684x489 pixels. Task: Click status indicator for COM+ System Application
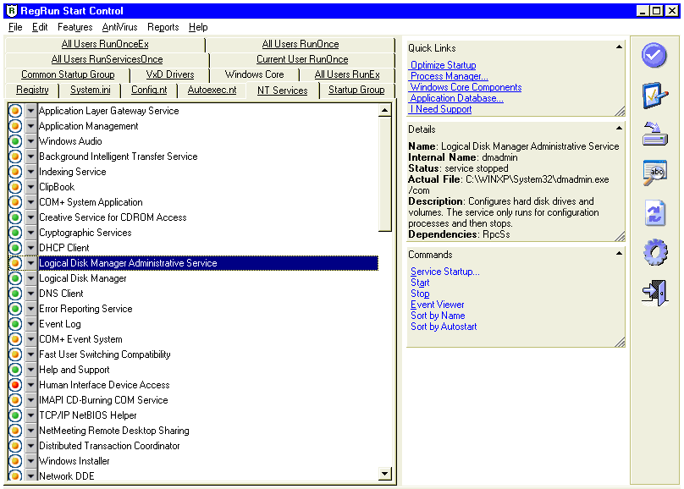(15, 202)
